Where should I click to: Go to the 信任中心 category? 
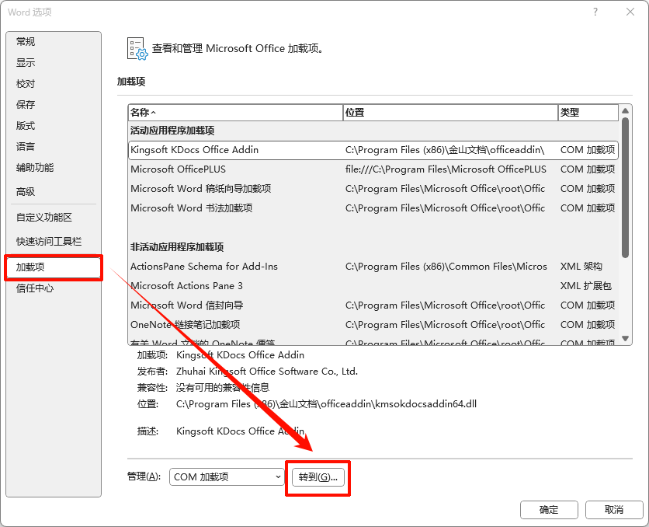pyautogui.click(x=35, y=288)
